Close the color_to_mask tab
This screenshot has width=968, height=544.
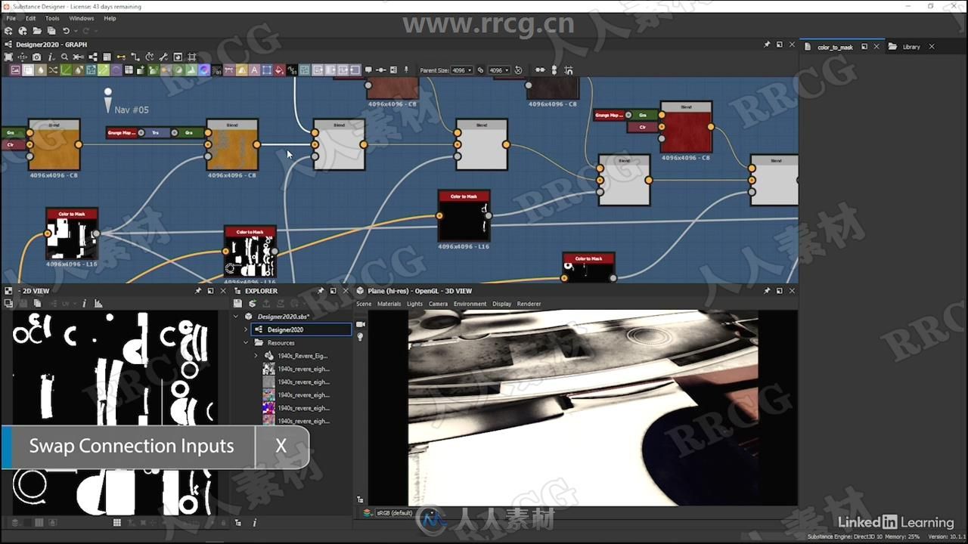click(x=876, y=47)
